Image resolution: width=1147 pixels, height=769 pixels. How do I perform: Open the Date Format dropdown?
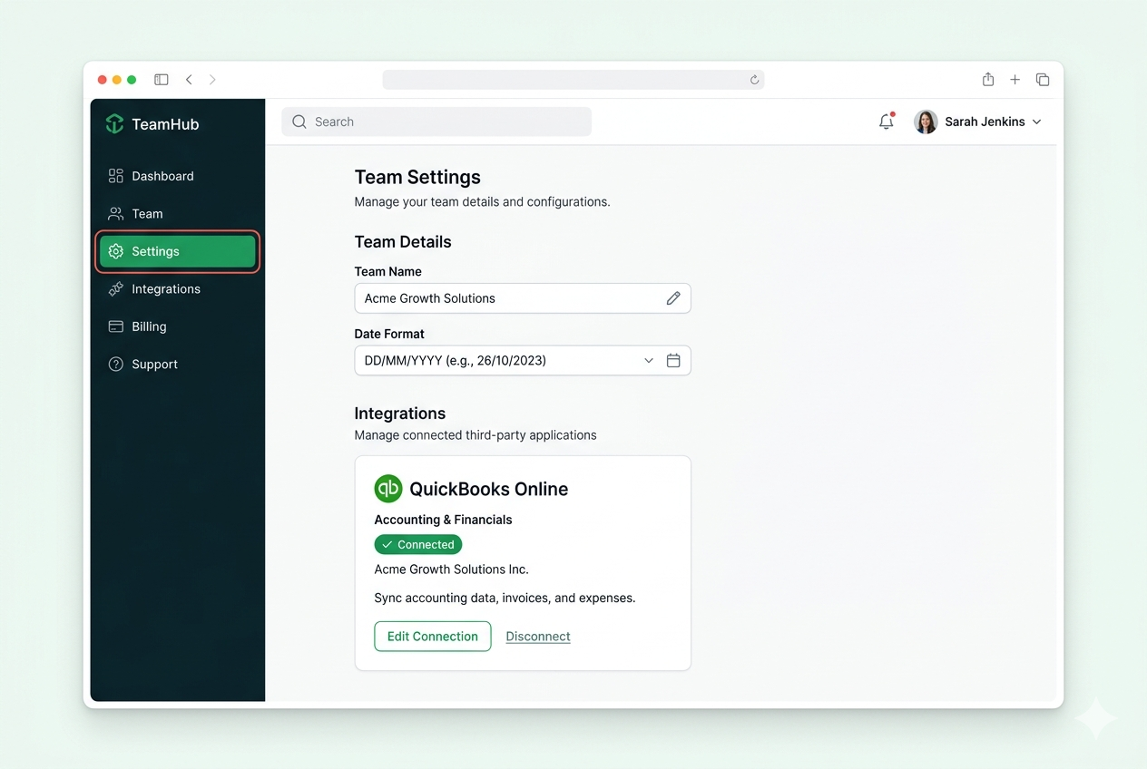click(523, 360)
